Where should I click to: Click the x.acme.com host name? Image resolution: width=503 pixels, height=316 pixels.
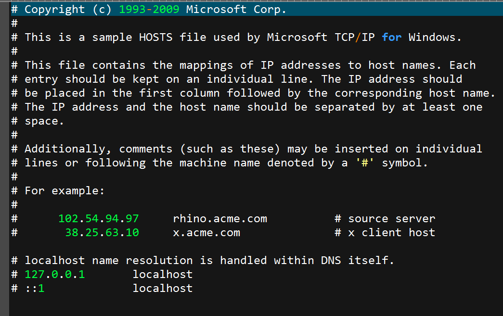pyautogui.click(x=206, y=232)
